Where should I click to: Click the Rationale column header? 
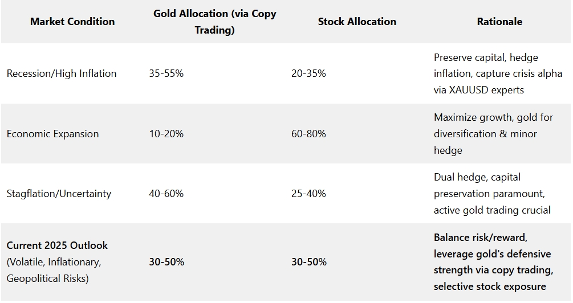point(499,22)
